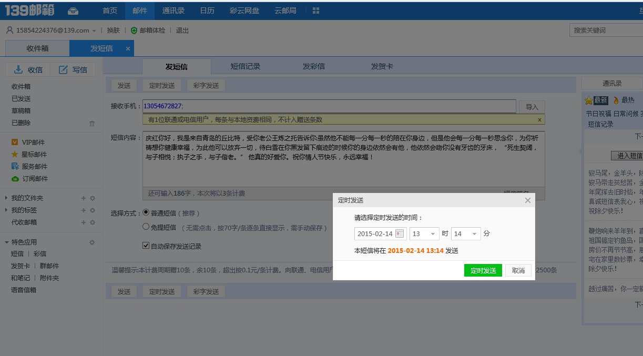Uncheck 自动保存发送记录
643x356 pixels.
click(146, 245)
